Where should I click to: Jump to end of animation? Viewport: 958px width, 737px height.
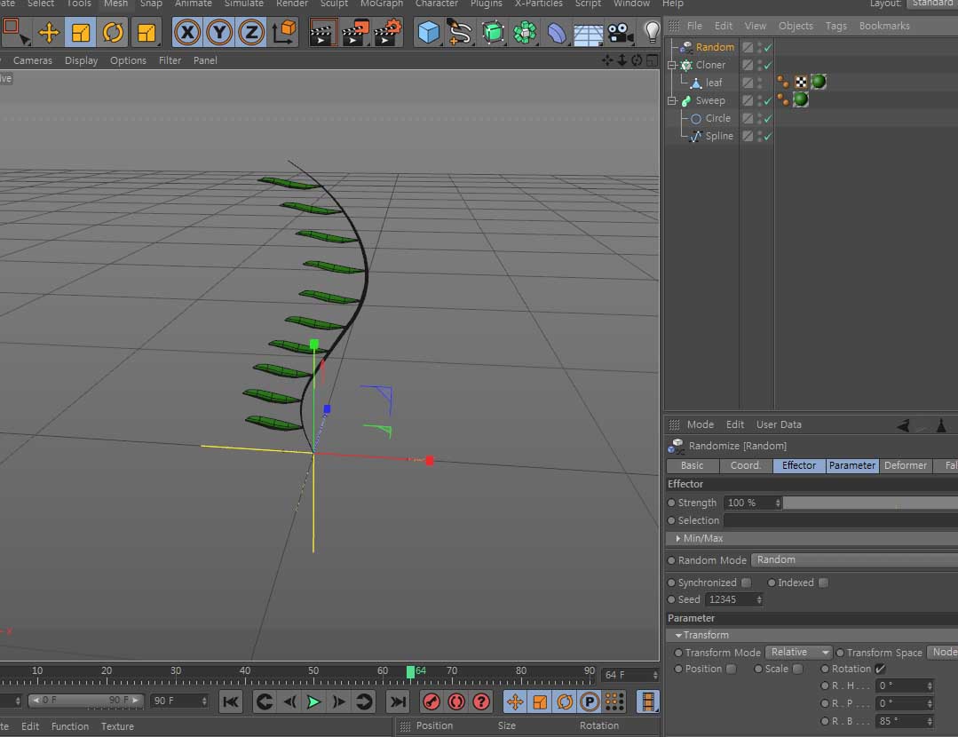point(398,701)
